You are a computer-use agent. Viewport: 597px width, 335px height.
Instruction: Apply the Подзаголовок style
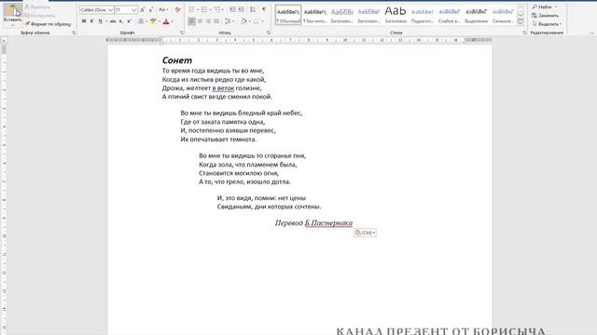click(423, 15)
